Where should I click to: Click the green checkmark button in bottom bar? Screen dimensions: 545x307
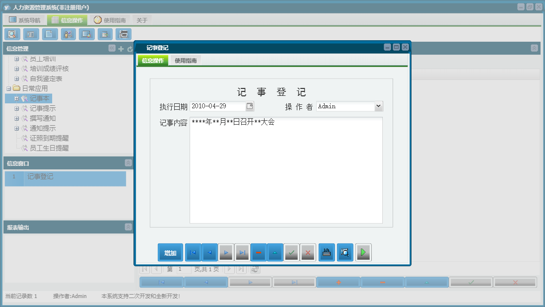coord(471,282)
